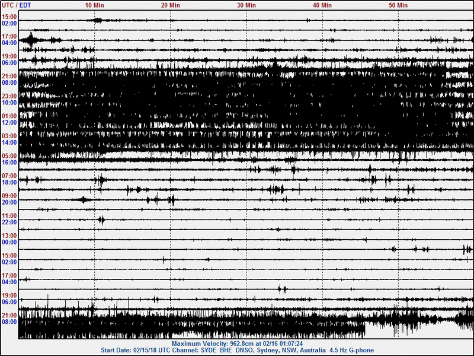This screenshot has width=474, height=356.
Task: Select the "10 Min" axis label
Action: coord(94,5)
